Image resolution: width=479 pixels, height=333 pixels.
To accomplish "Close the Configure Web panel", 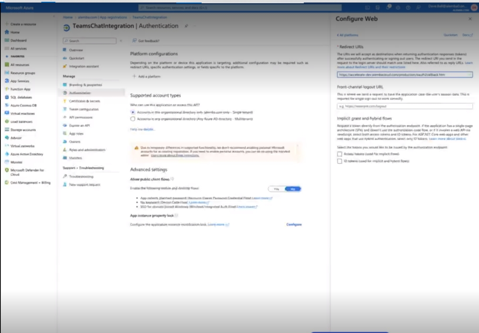I will [469, 19].
